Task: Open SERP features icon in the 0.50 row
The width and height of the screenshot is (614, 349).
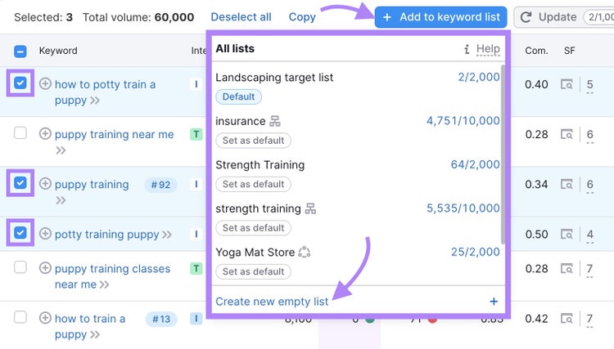Action: click(567, 234)
